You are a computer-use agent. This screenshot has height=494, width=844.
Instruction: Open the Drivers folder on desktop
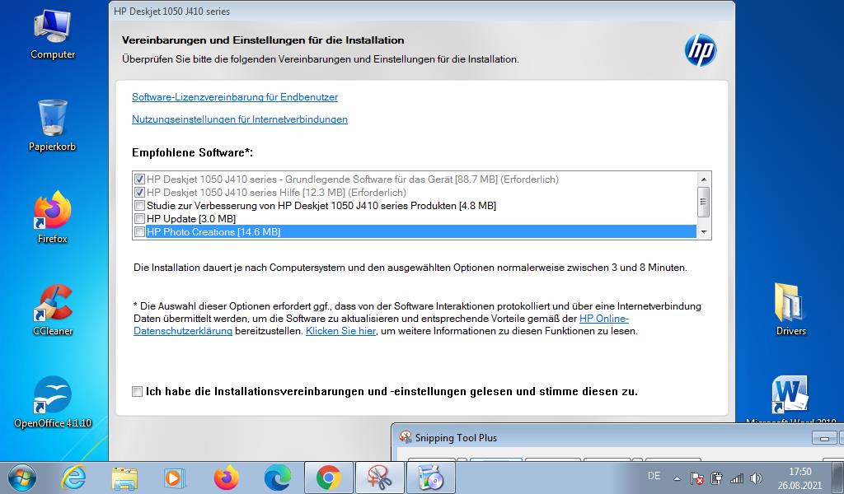(790, 310)
